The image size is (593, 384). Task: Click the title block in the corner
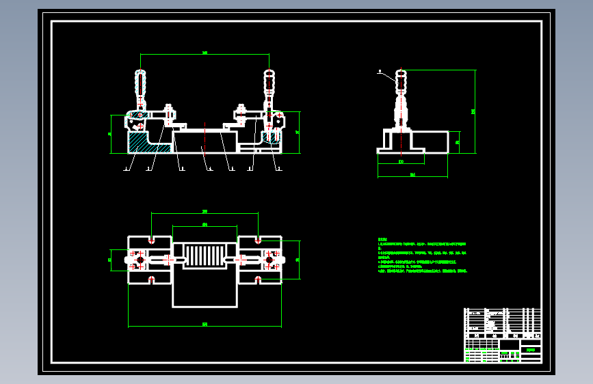[x=503, y=351]
